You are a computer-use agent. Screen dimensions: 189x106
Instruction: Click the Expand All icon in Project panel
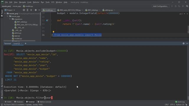click(27, 10)
